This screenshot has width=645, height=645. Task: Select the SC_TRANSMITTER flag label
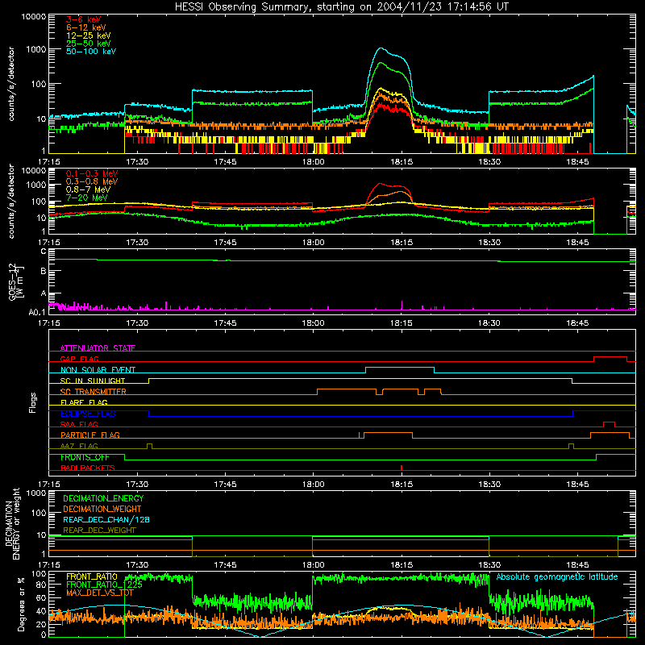[x=94, y=392]
